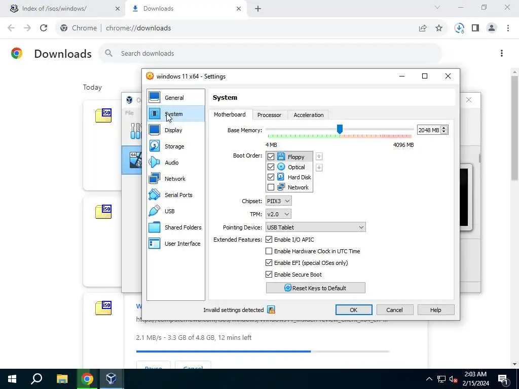Open the Pointing Device dropdown

315,227
